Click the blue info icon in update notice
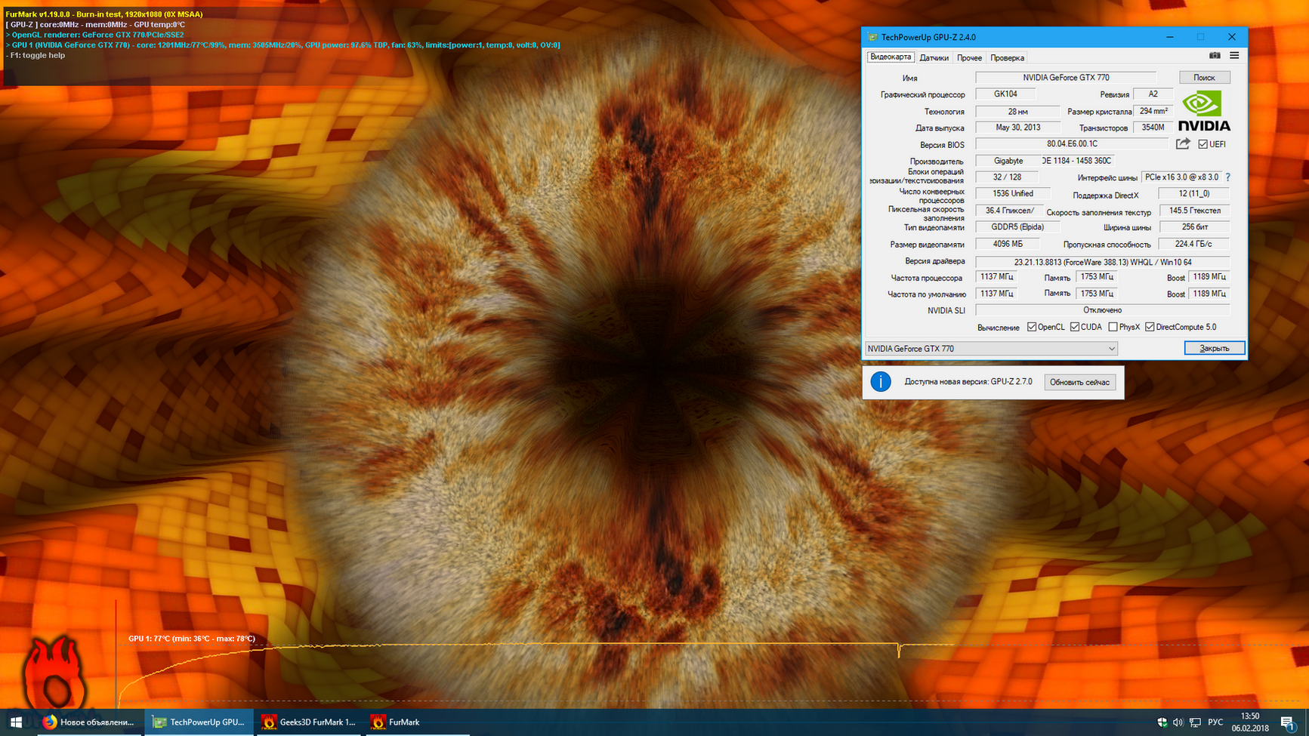Image resolution: width=1309 pixels, height=736 pixels. (881, 382)
